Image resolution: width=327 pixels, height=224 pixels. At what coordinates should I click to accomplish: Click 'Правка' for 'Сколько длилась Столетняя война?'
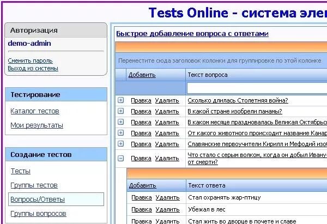(141, 100)
